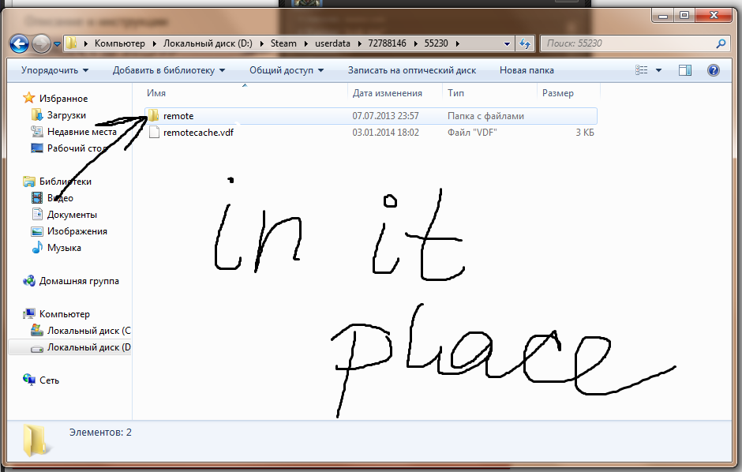This screenshot has height=472, width=742.
Task: Open Документы library
Action: click(x=72, y=214)
